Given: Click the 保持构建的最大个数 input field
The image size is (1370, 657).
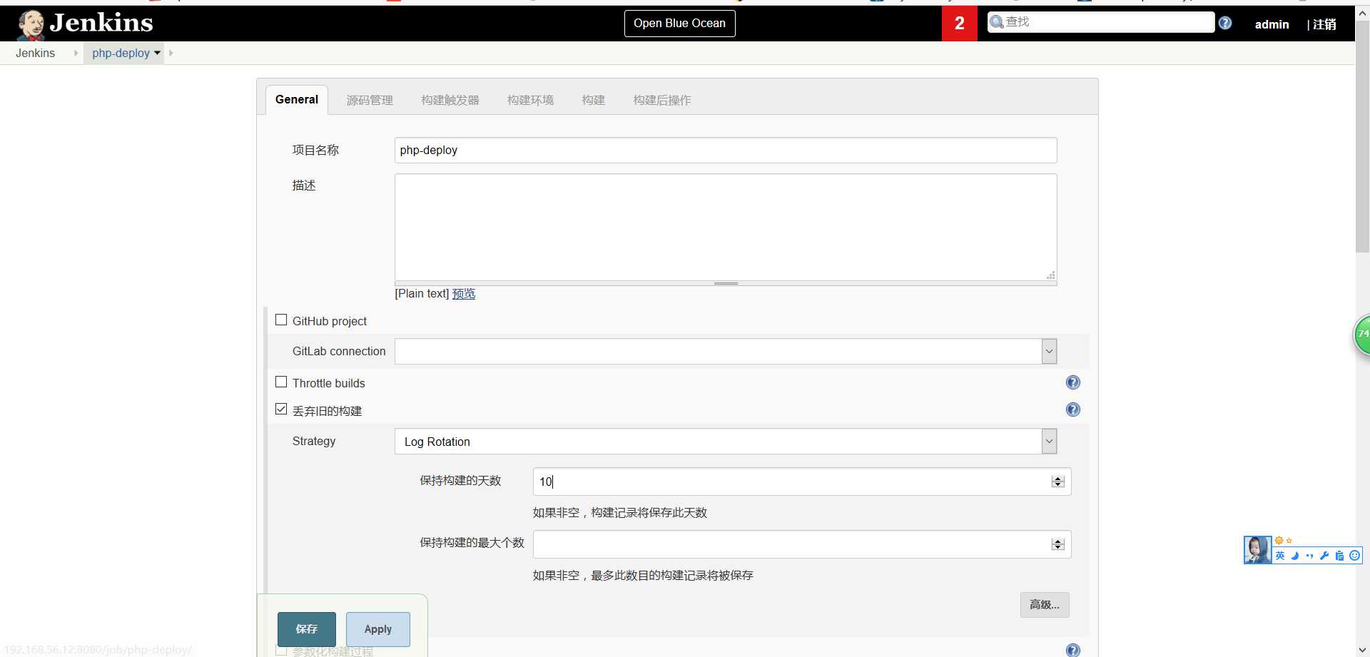Looking at the screenshot, I should coord(802,544).
